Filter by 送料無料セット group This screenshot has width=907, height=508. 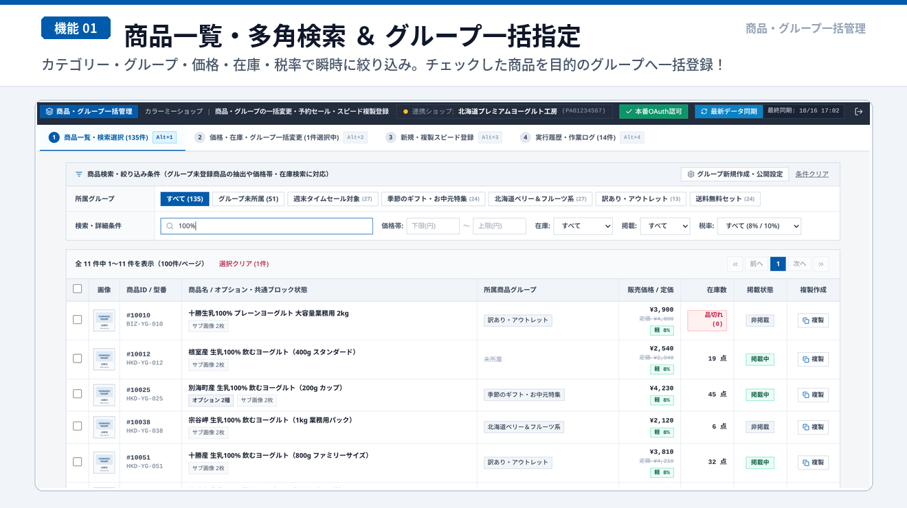(725, 199)
